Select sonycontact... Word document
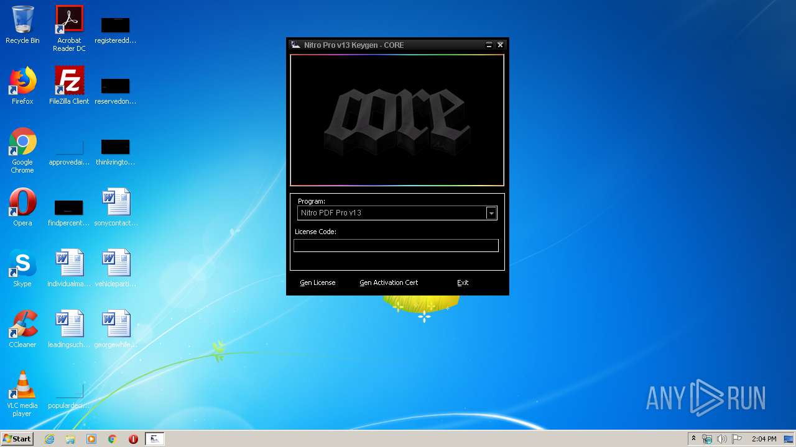Viewport: 796px width, 447px height. coord(116,207)
